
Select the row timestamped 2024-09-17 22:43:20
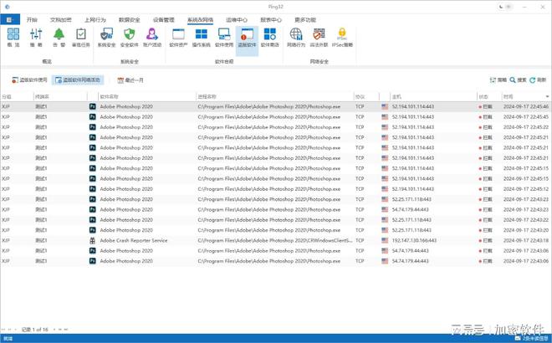pyautogui.click(x=275, y=230)
